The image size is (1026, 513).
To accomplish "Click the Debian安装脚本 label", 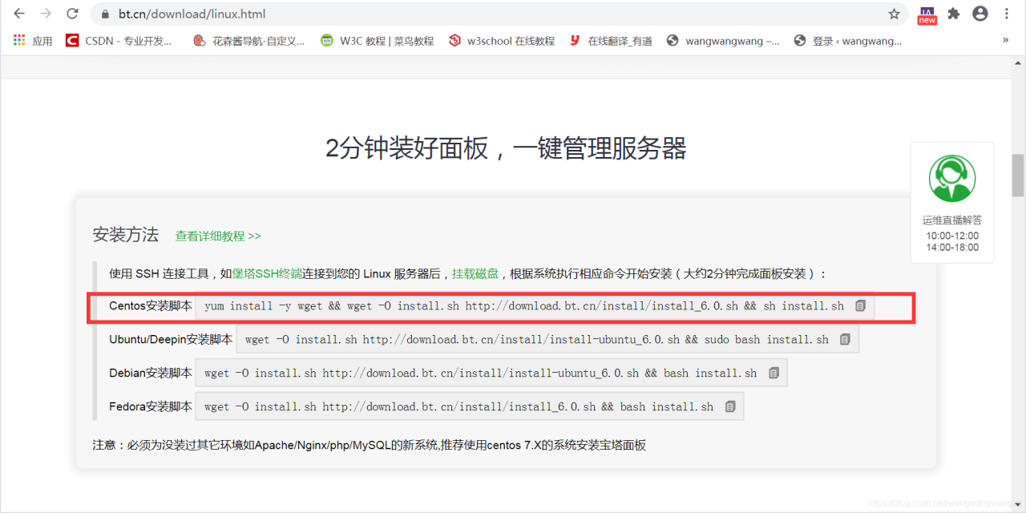I will (151, 374).
